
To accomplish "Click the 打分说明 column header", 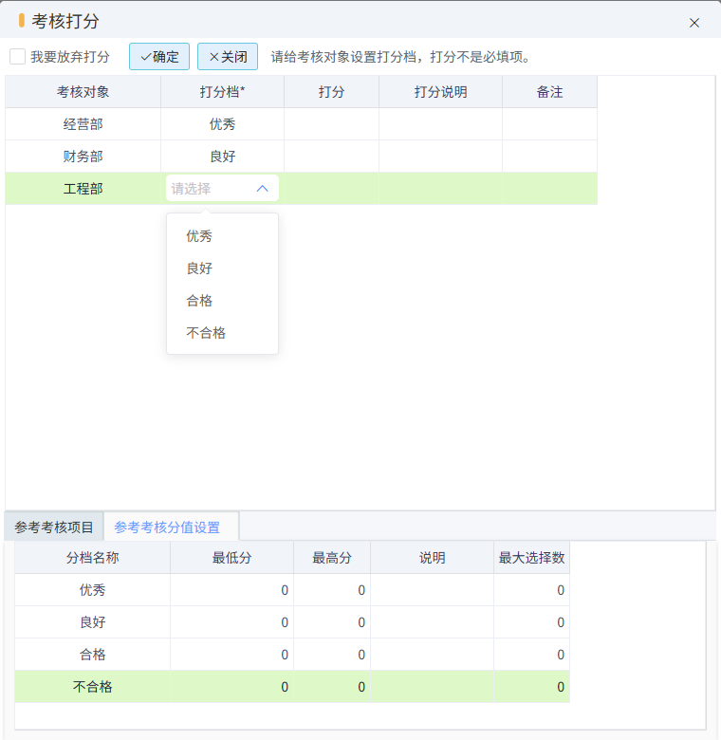I will click(x=441, y=92).
